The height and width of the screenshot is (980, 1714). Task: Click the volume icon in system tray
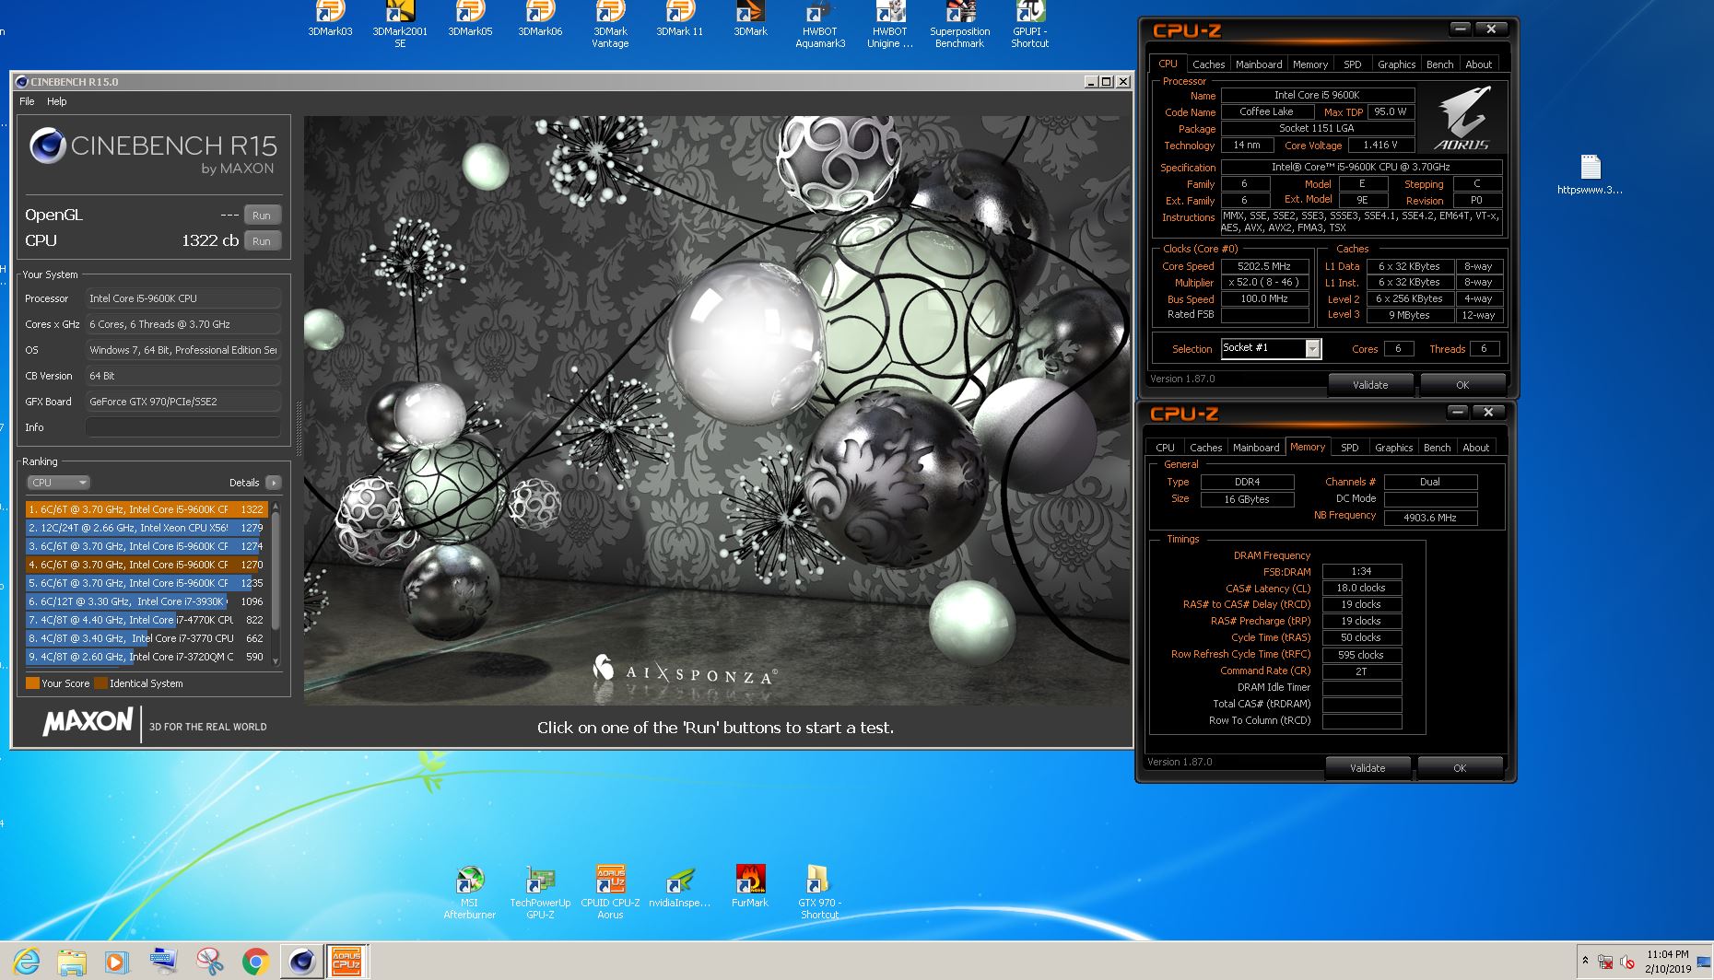(x=1627, y=962)
